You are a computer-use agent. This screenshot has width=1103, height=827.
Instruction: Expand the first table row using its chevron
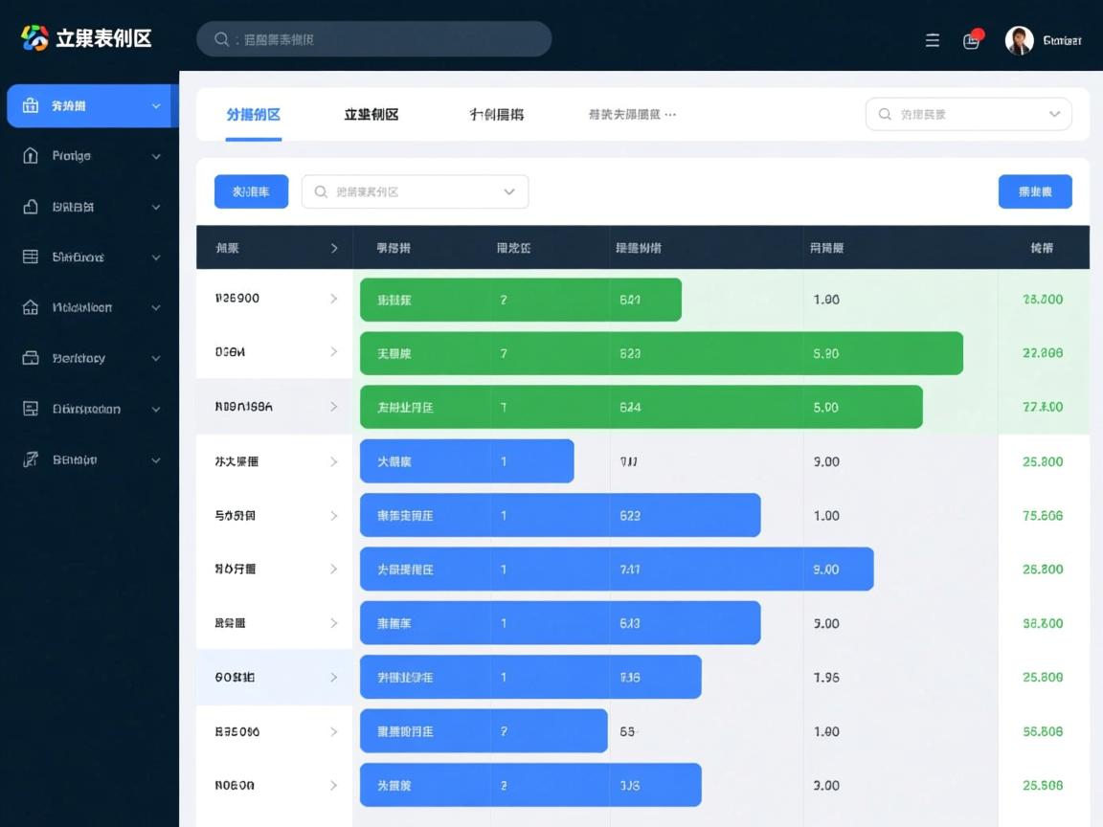coord(333,299)
